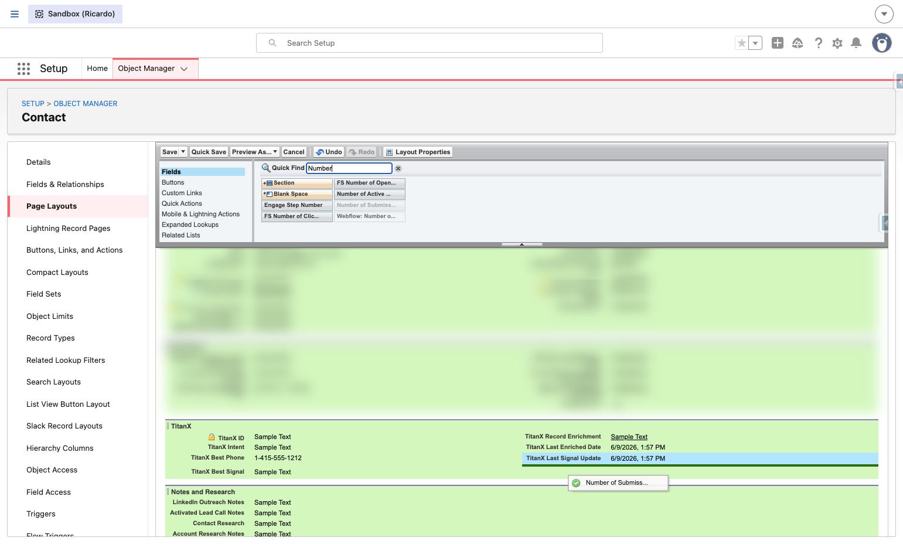
Task: Click the favorites star icon
Action: pos(742,43)
